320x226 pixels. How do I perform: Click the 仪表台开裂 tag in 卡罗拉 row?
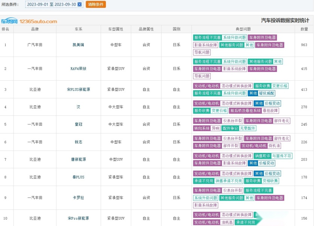tap(232, 190)
